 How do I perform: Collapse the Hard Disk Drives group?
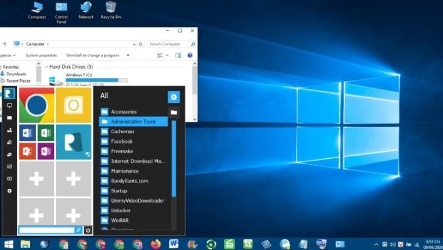pos(46,67)
